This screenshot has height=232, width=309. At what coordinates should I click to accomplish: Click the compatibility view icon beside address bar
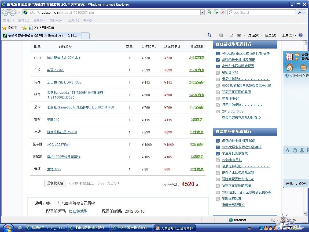point(209,12)
